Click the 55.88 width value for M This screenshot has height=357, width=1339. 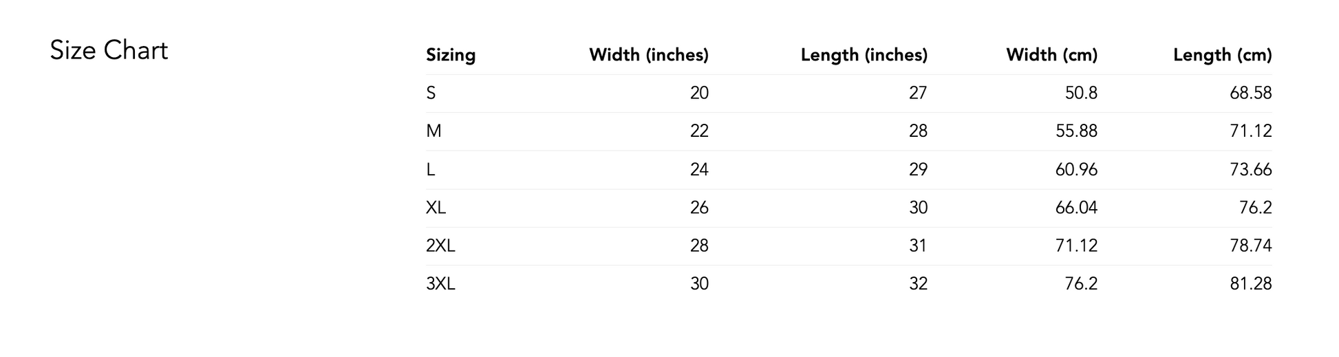click(x=1077, y=131)
